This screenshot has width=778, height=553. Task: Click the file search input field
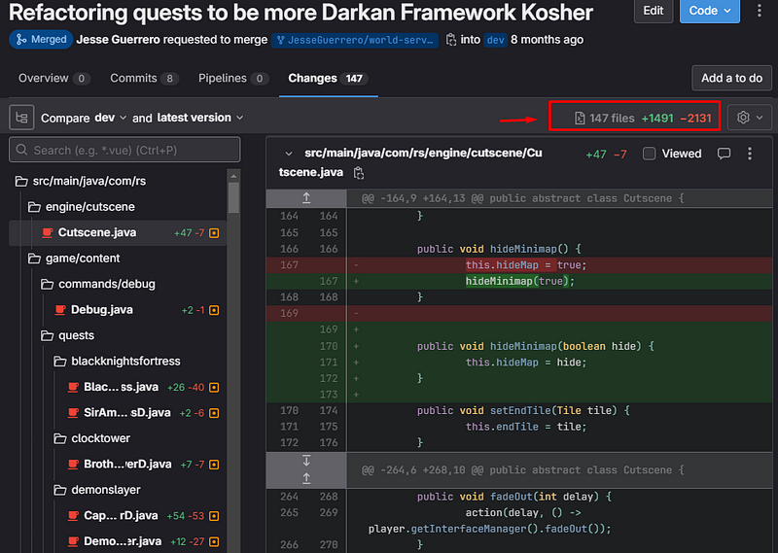[124, 150]
